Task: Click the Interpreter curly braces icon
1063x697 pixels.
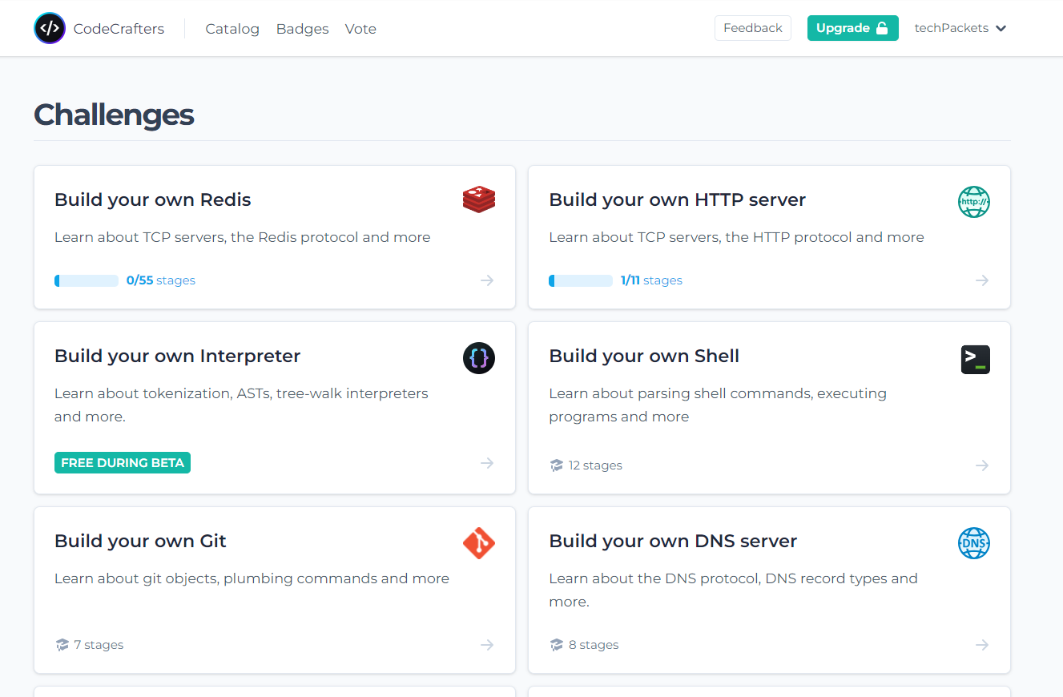Action: (x=479, y=358)
